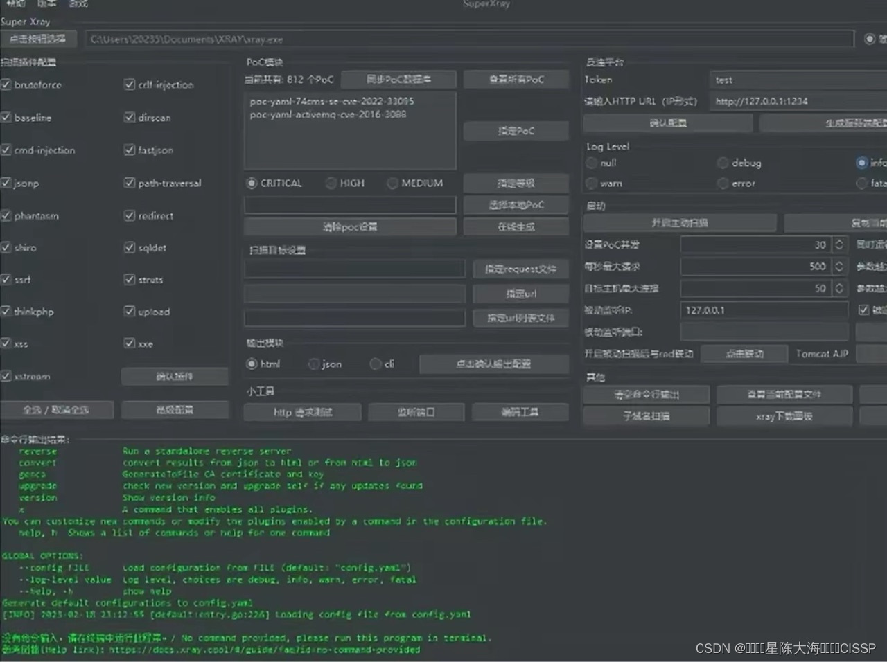Click the 在线生成 button
The width and height of the screenshot is (887, 662).
516,226
